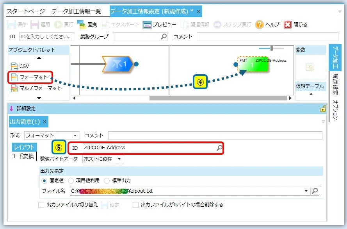
Task: Click the エクスポート (Export) toolbar icon
Action: pyautogui.click(x=105, y=25)
